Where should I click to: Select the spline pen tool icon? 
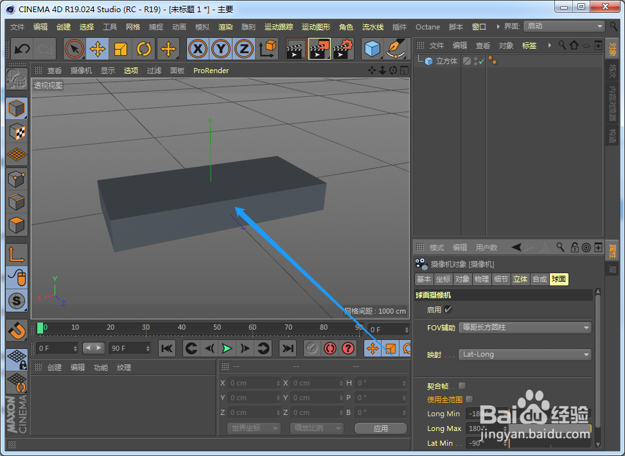396,49
